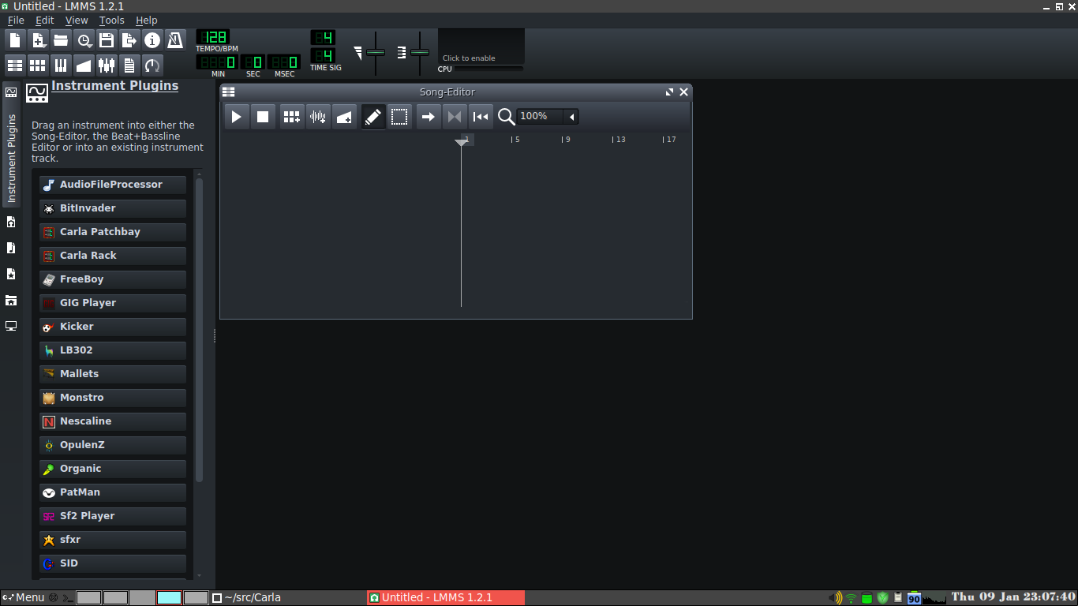Select the Nescaline plugin entry
This screenshot has height=606, width=1078.
coord(113,421)
